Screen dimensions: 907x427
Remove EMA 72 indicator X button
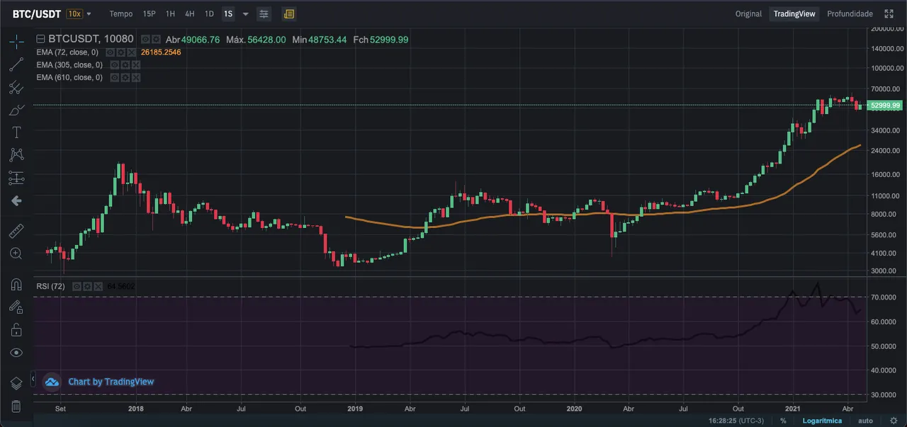[133, 52]
